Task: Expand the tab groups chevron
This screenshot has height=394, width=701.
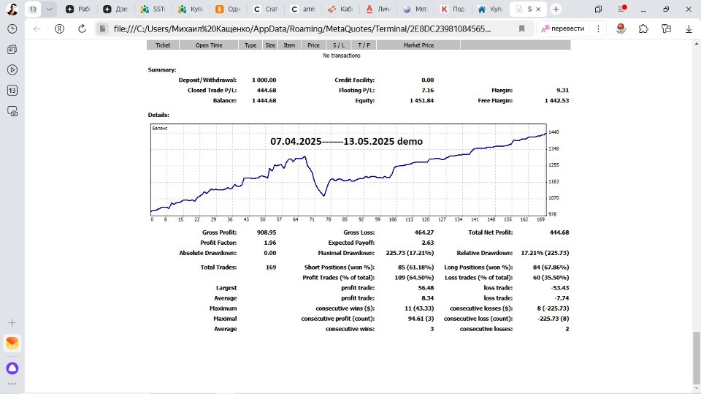Action: pos(49,9)
